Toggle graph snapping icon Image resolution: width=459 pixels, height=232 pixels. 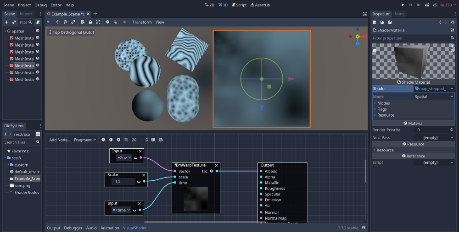coord(126,140)
